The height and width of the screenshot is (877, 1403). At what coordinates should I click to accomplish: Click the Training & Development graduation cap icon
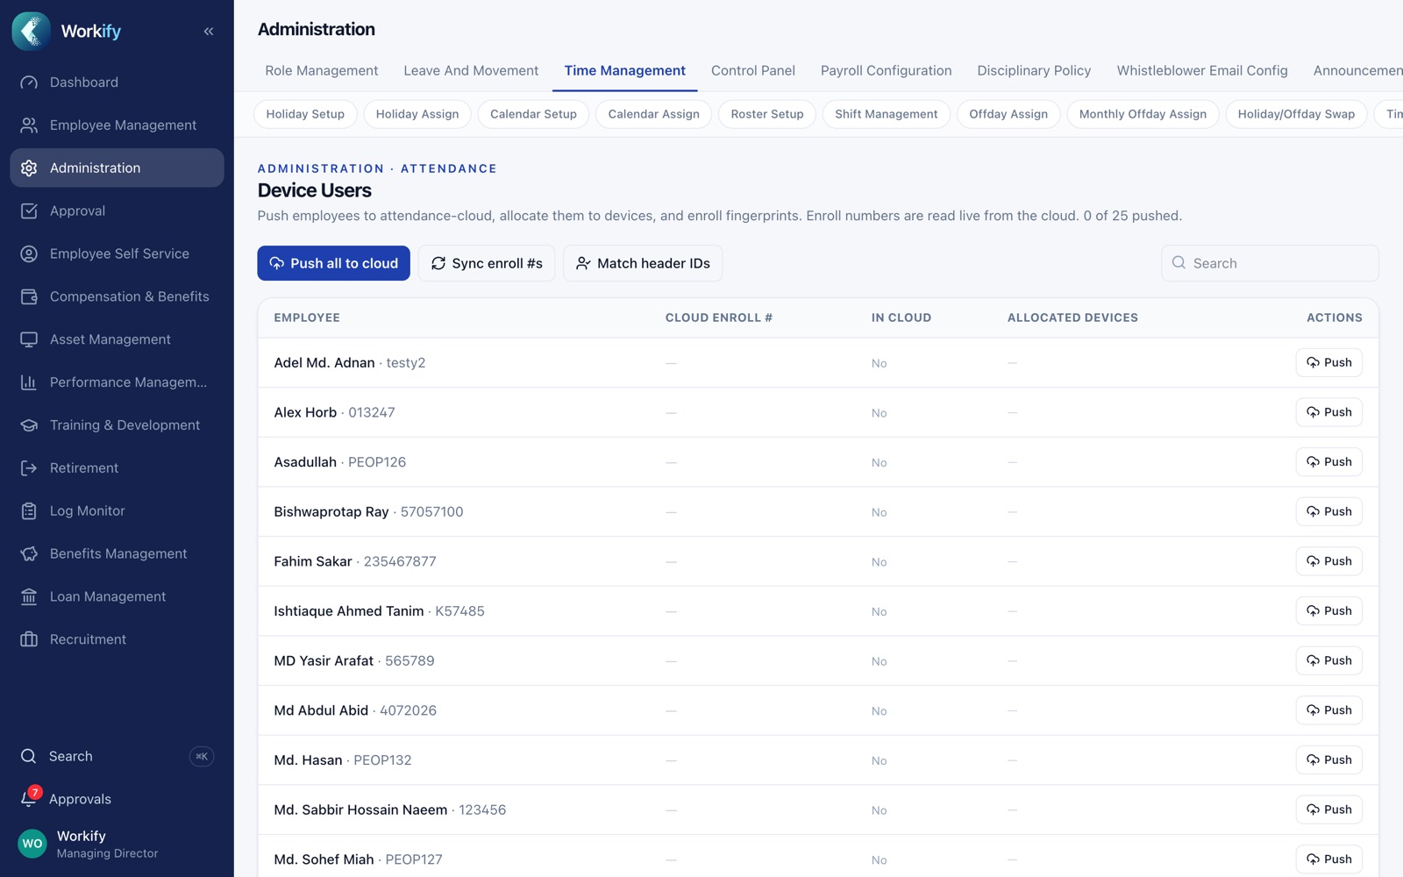pos(29,425)
